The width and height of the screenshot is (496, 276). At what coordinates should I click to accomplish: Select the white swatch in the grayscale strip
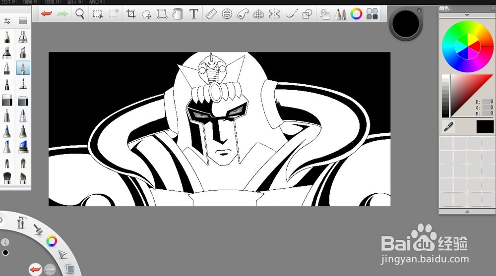(x=445, y=77)
